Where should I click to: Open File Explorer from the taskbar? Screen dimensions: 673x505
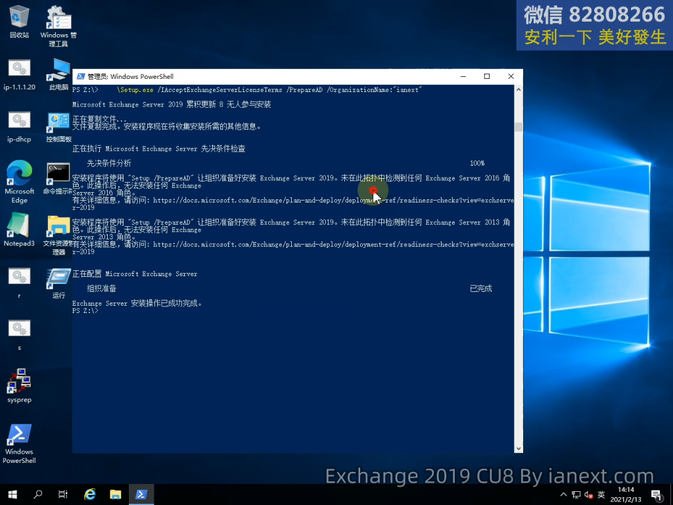(116, 494)
